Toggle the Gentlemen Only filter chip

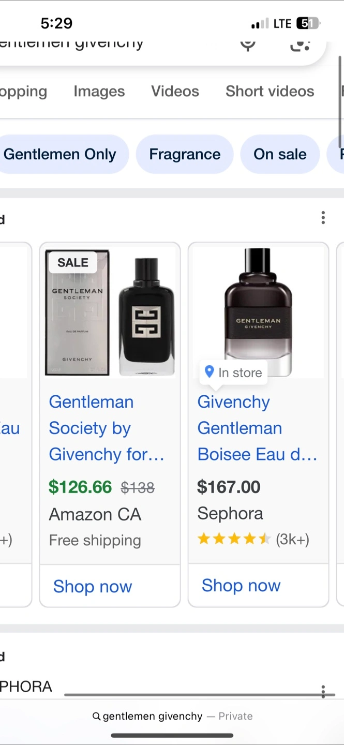(x=59, y=154)
